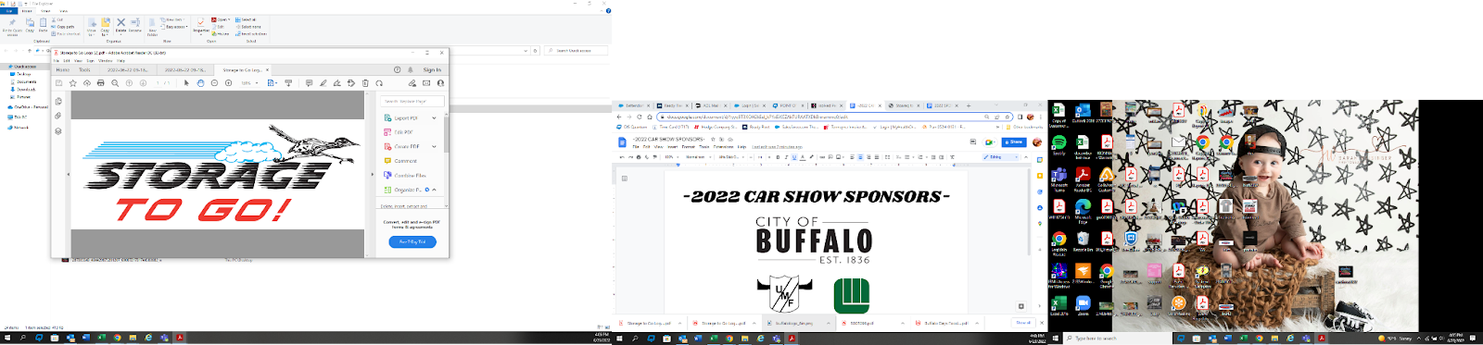
Task: Click Sign In in Acrobat Reader
Action: (x=432, y=69)
